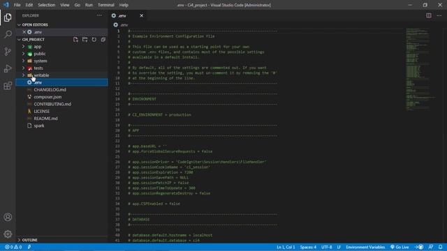Open the Help menu
The image size is (447, 251).
tap(124, 5)
